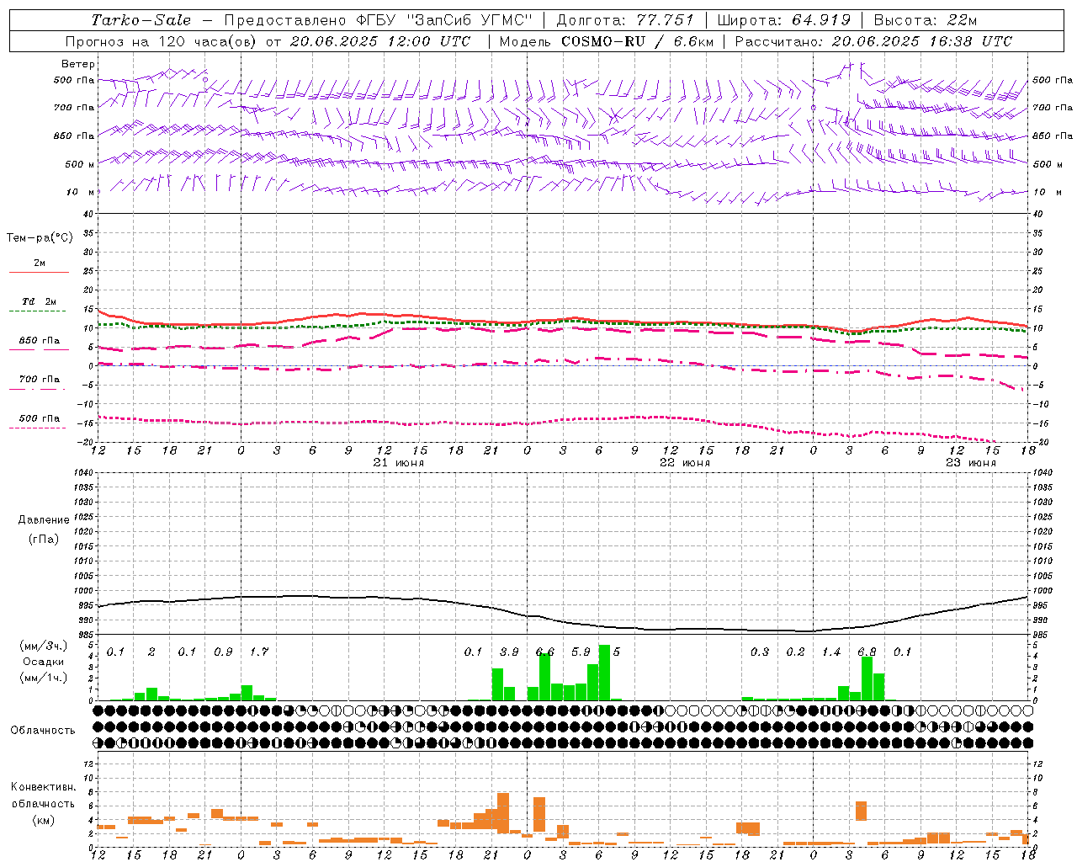Click the 'Осадки' precipitation panel label

click(x=44, y=662)
